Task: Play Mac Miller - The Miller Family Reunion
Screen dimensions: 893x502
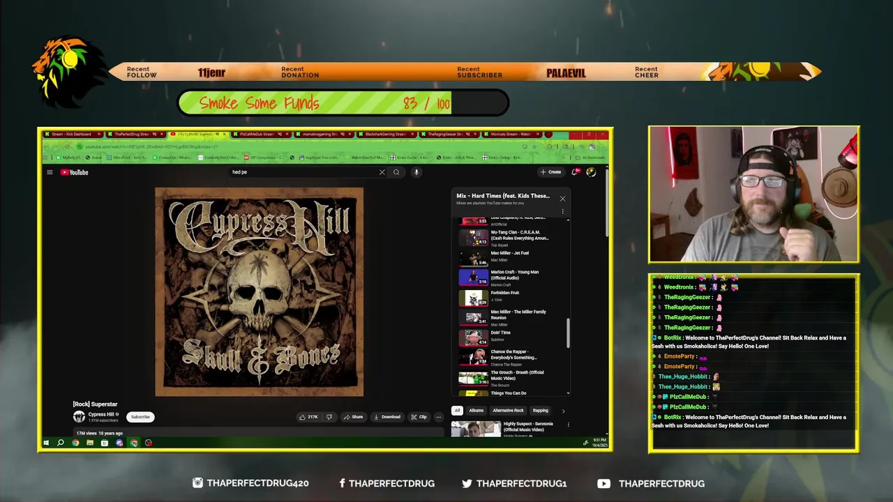Action: (513, 317)
